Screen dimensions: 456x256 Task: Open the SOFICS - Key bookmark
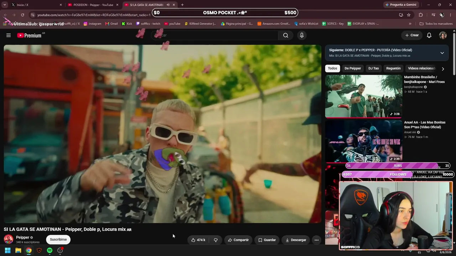[333, 24]
